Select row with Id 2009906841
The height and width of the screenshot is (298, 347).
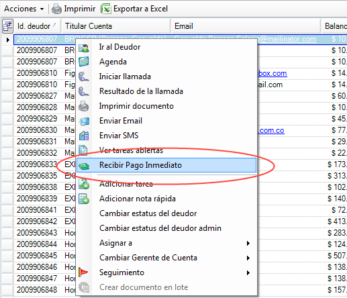[x=37, y=210]
